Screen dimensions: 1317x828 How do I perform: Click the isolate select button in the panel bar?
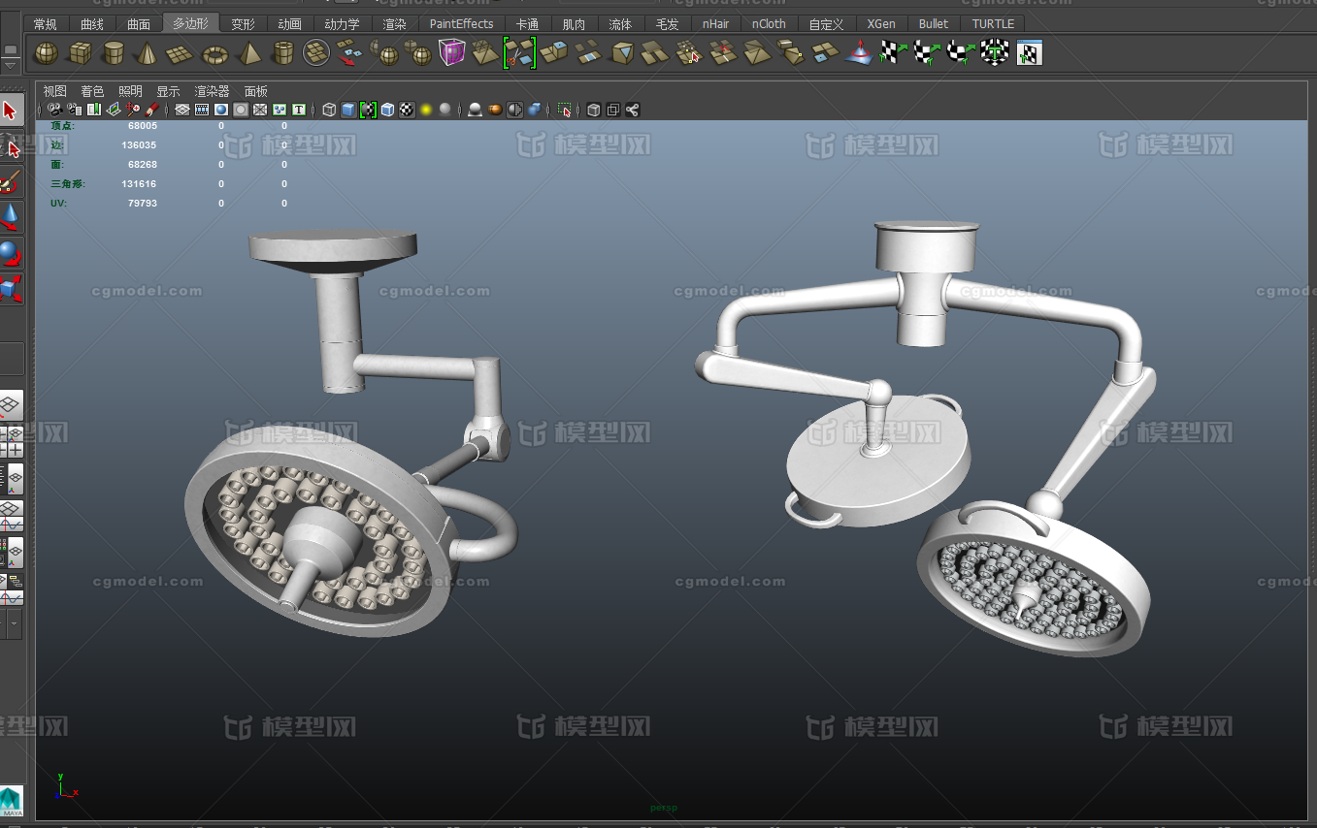(x=566, y=110)
